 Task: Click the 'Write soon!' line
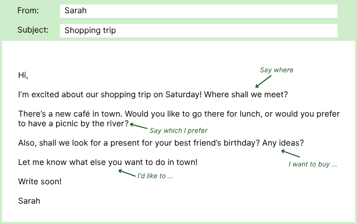tap(40, 181)
